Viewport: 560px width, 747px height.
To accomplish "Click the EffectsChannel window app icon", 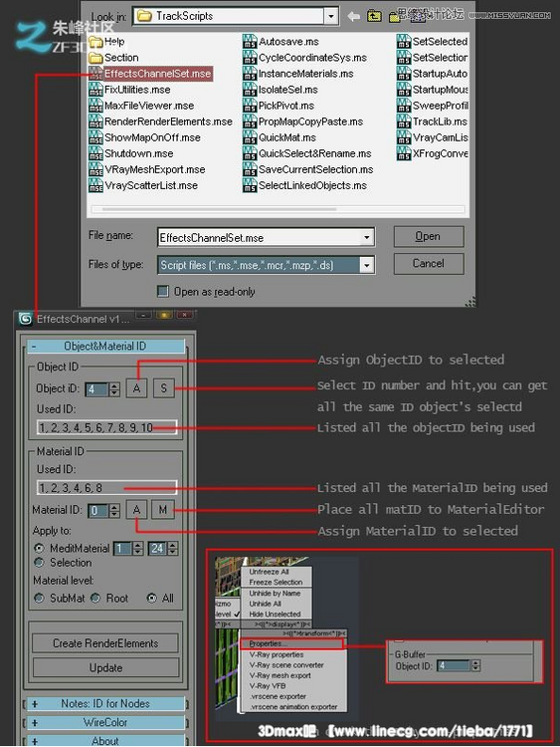I will click(x=26, y=319).
